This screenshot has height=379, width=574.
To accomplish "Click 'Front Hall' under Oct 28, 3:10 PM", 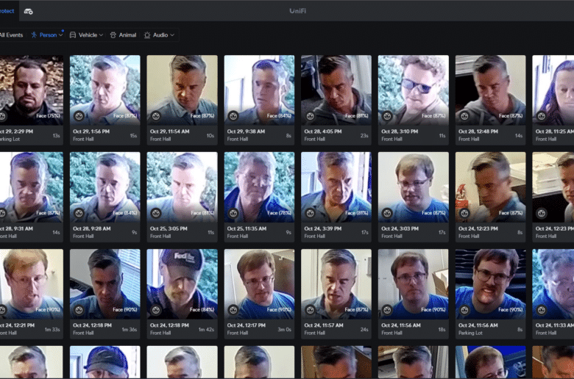I will 391,140.
